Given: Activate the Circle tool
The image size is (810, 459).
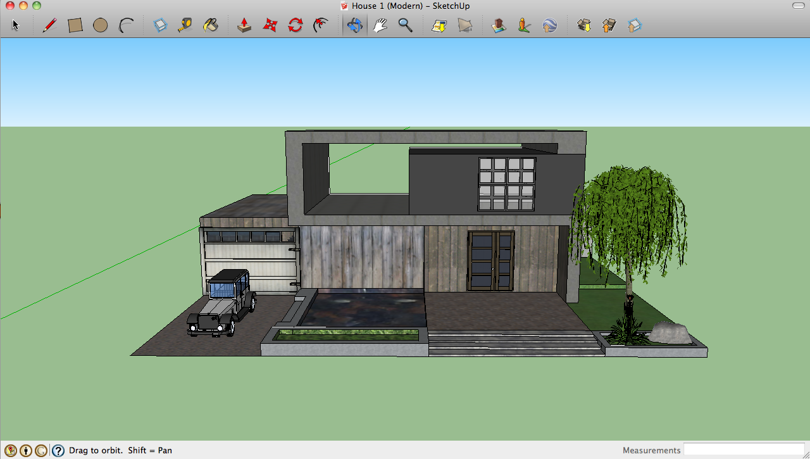Looking at the screenshot, I should click(100, 25).
